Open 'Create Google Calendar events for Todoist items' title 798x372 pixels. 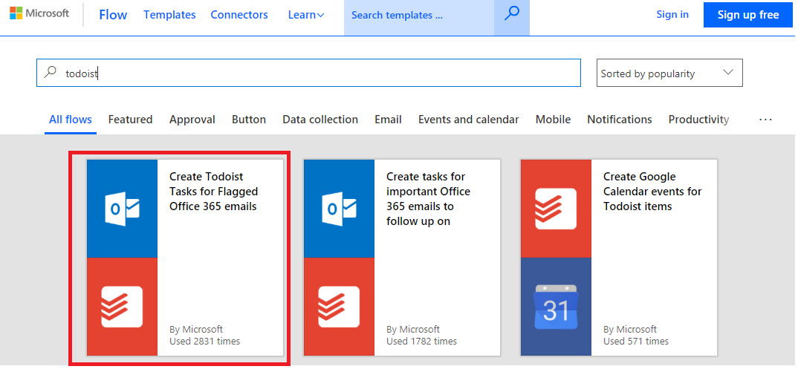[x=652, y=192]
